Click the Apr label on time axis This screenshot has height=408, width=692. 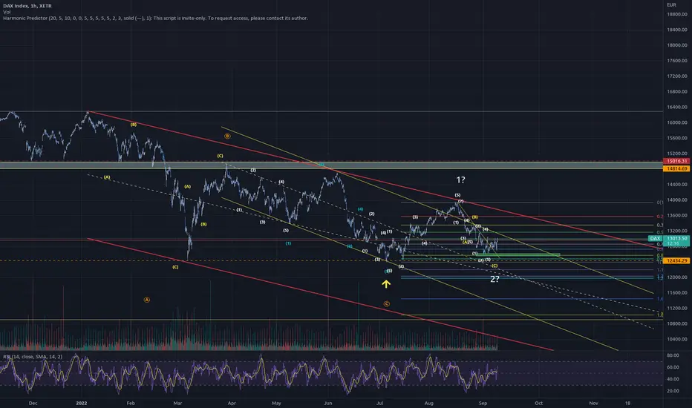(232, 403)
